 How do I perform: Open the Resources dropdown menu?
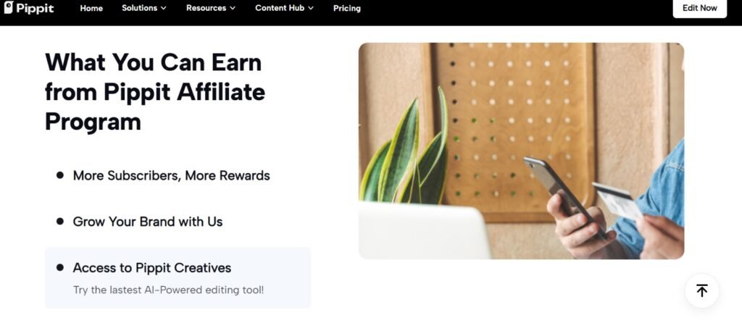(210, 9)
